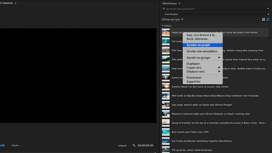This screenshot has width=272, height=153.
Task: Select POV Slow Athletic Young Man thumbnail
Action: (x=166, y=50)
